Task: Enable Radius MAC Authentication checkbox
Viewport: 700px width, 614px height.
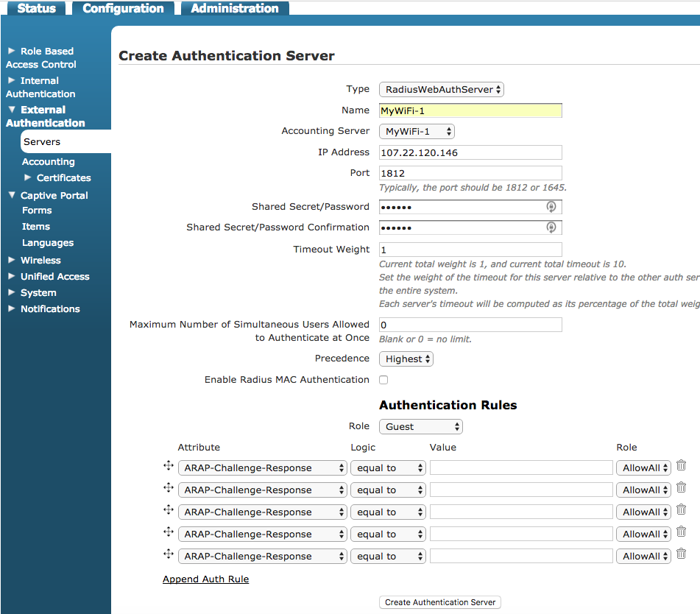Action: (x=383, y=380)
